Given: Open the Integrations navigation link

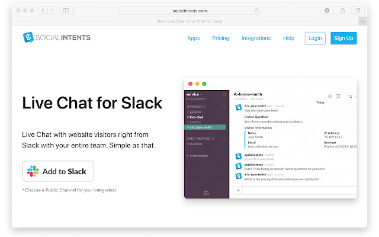Looking at the screenshot, I should (x=256, y=38).
